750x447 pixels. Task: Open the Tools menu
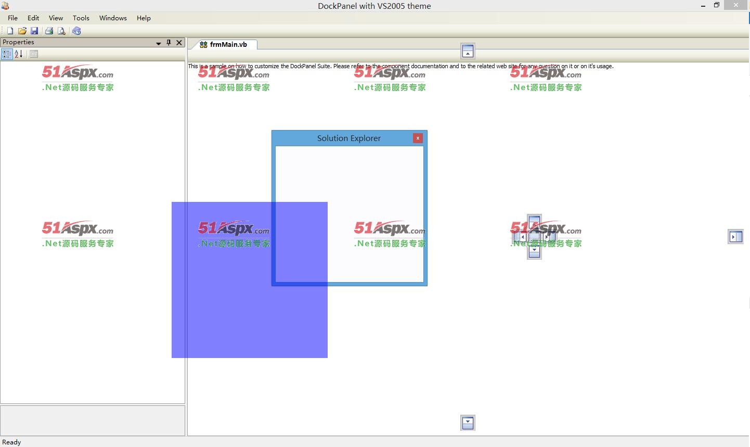click(81, 18)
